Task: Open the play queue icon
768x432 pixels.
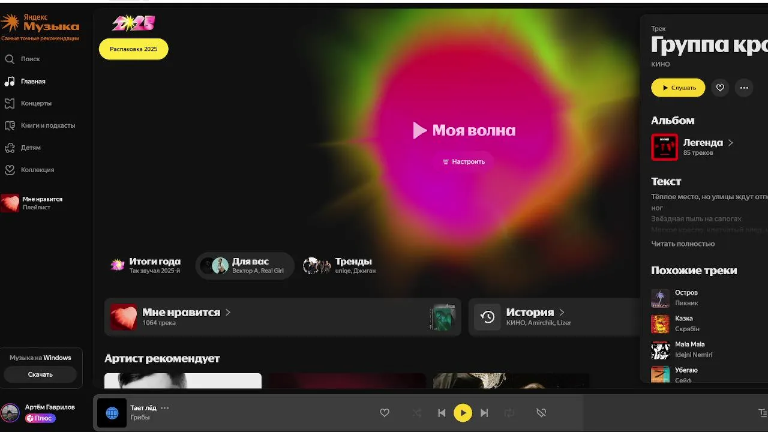Action: pos(763,413)
